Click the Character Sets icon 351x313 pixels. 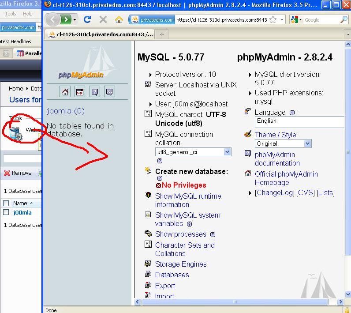click(148, 244)
